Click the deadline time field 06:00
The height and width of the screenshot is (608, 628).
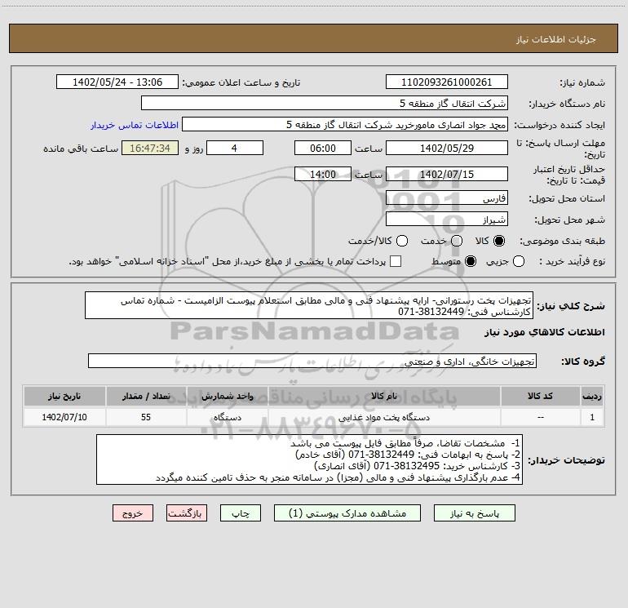coord(323,148)
